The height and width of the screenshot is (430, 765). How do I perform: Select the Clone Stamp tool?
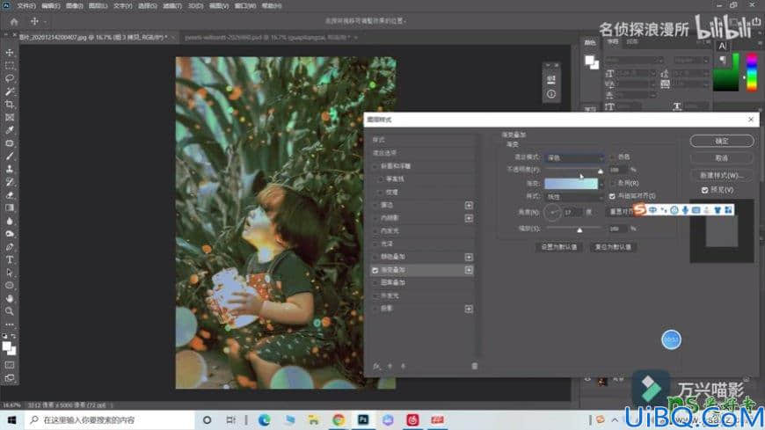[x=10, y=169]
